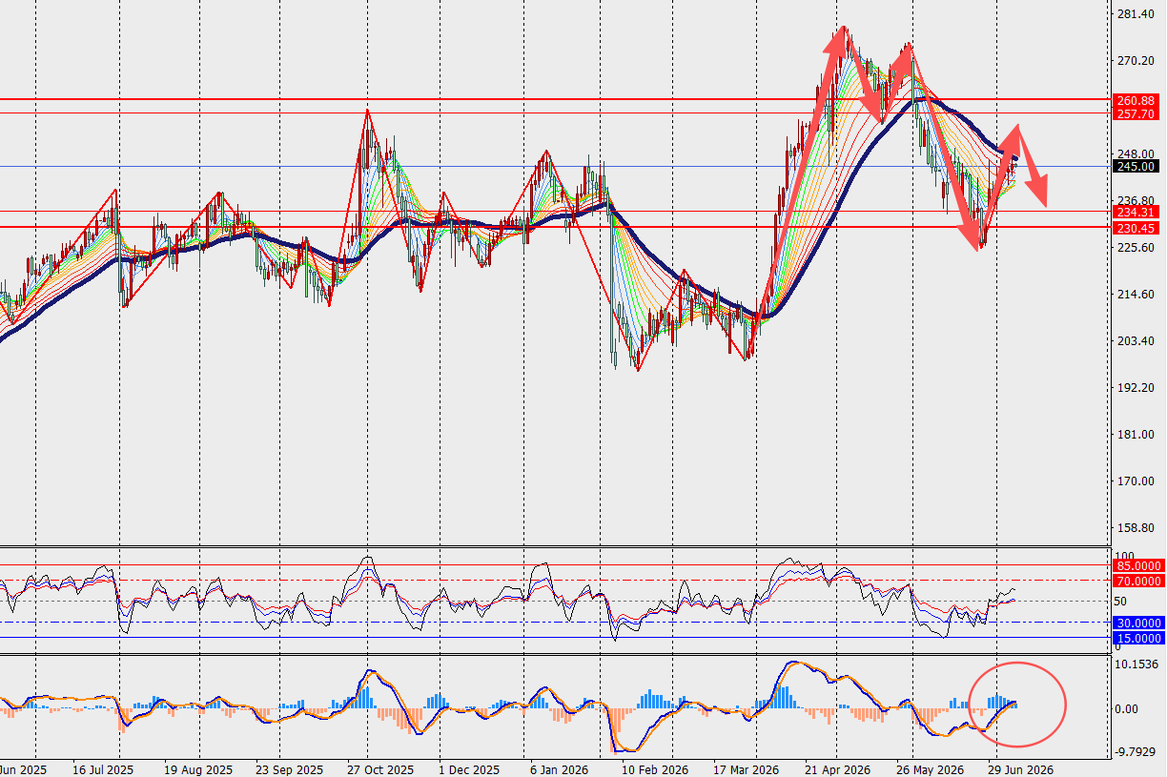Select the blue 15.0000 oscillator level tag

click(1136, 638)
